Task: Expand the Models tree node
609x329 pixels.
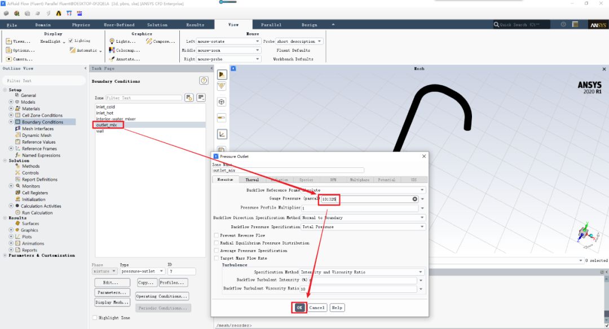Action: click(11, 101)
